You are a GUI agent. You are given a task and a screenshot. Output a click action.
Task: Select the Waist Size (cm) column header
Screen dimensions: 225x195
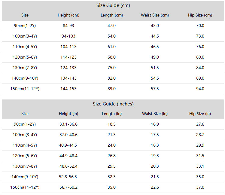click(155, 15)
